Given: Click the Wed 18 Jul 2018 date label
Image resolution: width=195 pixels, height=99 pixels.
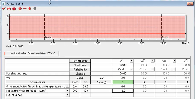Looking at the screenshot, I should coord(15,46).
